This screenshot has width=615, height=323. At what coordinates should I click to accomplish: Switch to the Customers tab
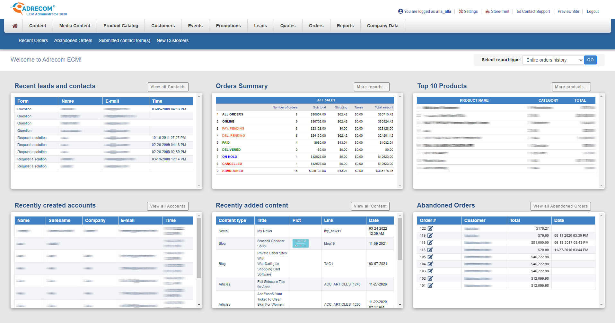pyautogui.click(x=163, y=26)
